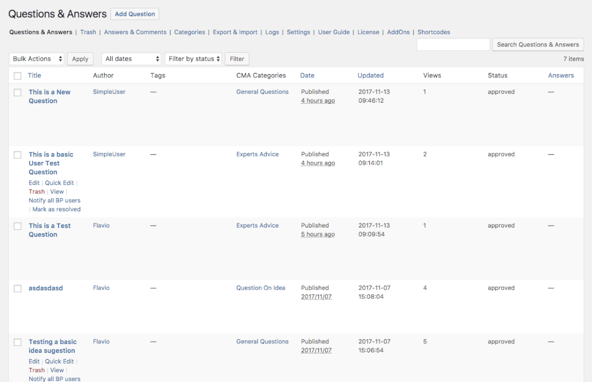Select all questions with the header checkbox
The width and height of the screenshot is (592, 382).
click(17, 76)
